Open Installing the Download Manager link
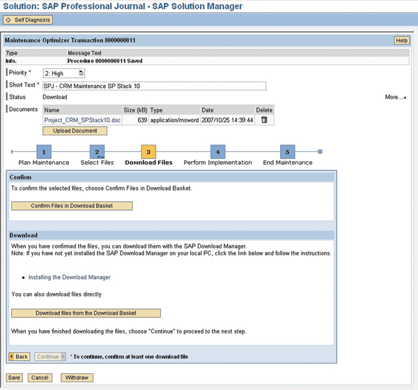Screen dimensions: 418x390 (x=69, y=278)
